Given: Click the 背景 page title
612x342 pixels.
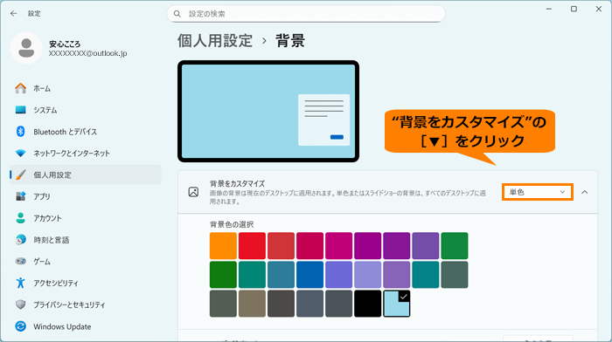Looking at the screenshot, I should point(290,40).
